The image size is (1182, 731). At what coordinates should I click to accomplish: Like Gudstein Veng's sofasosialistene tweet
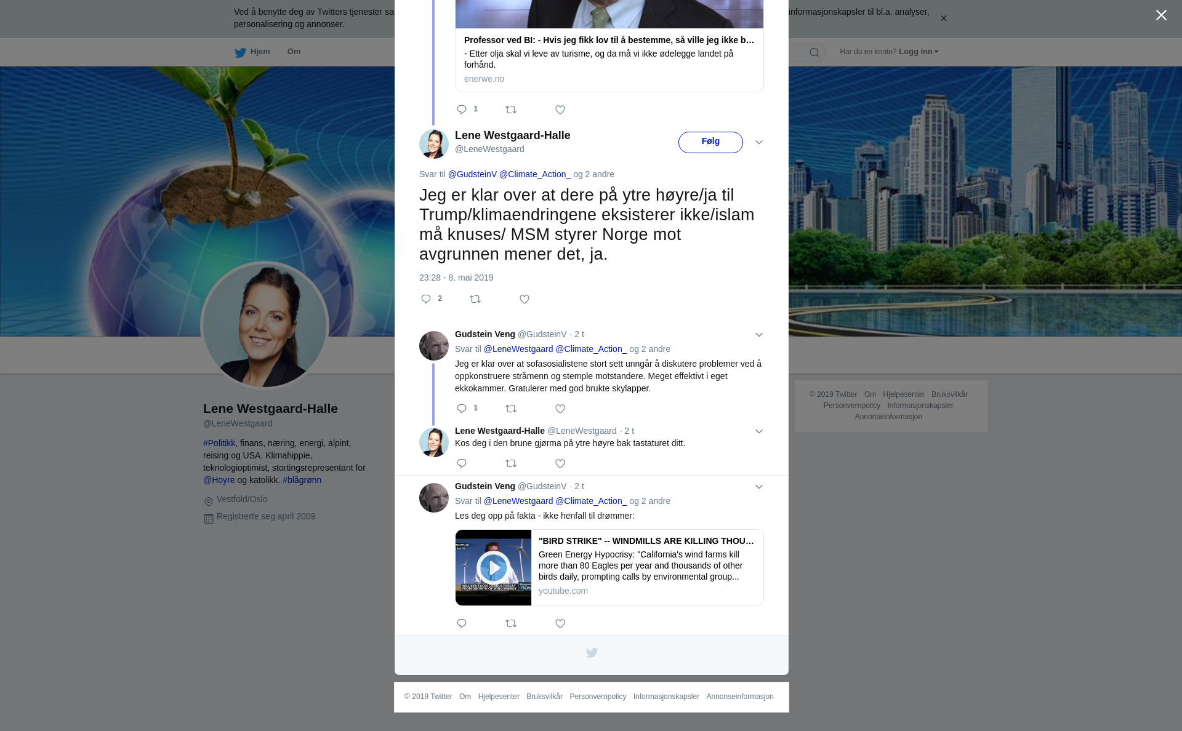pyautogui.click(x=560, y=409)
